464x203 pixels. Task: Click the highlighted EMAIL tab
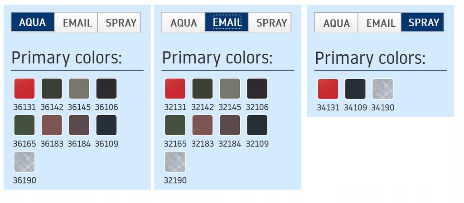[x=227, y=22]
